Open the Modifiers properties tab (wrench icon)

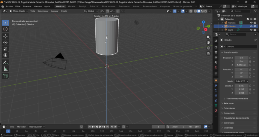point(216,85)
